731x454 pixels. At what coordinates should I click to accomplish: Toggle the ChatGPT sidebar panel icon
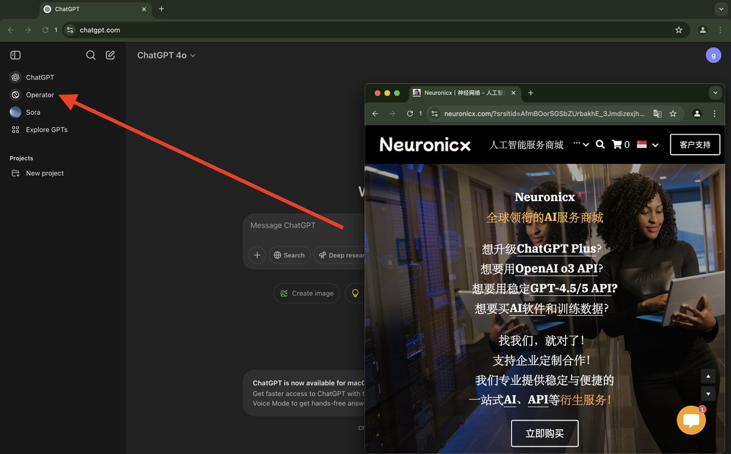tap(16, 55)
